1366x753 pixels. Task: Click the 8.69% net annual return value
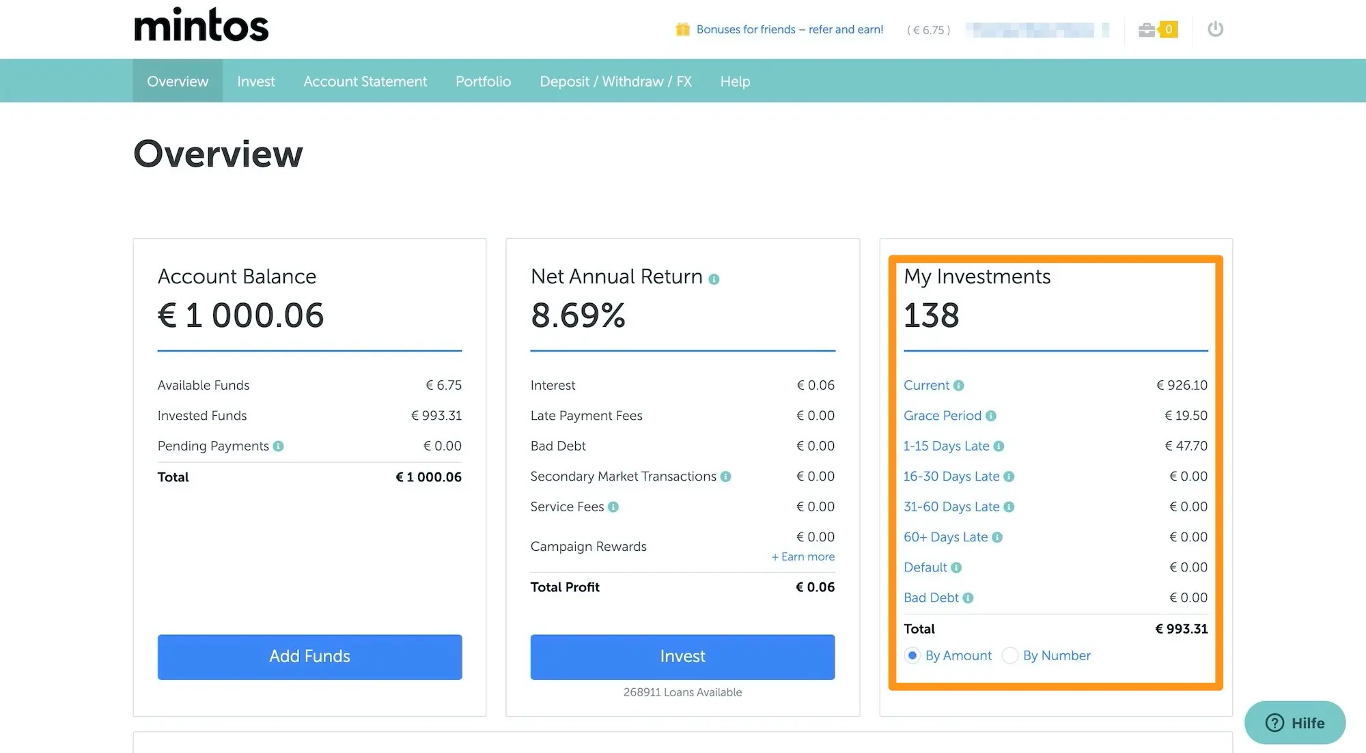pyautogui.click(x=579, y=315)
